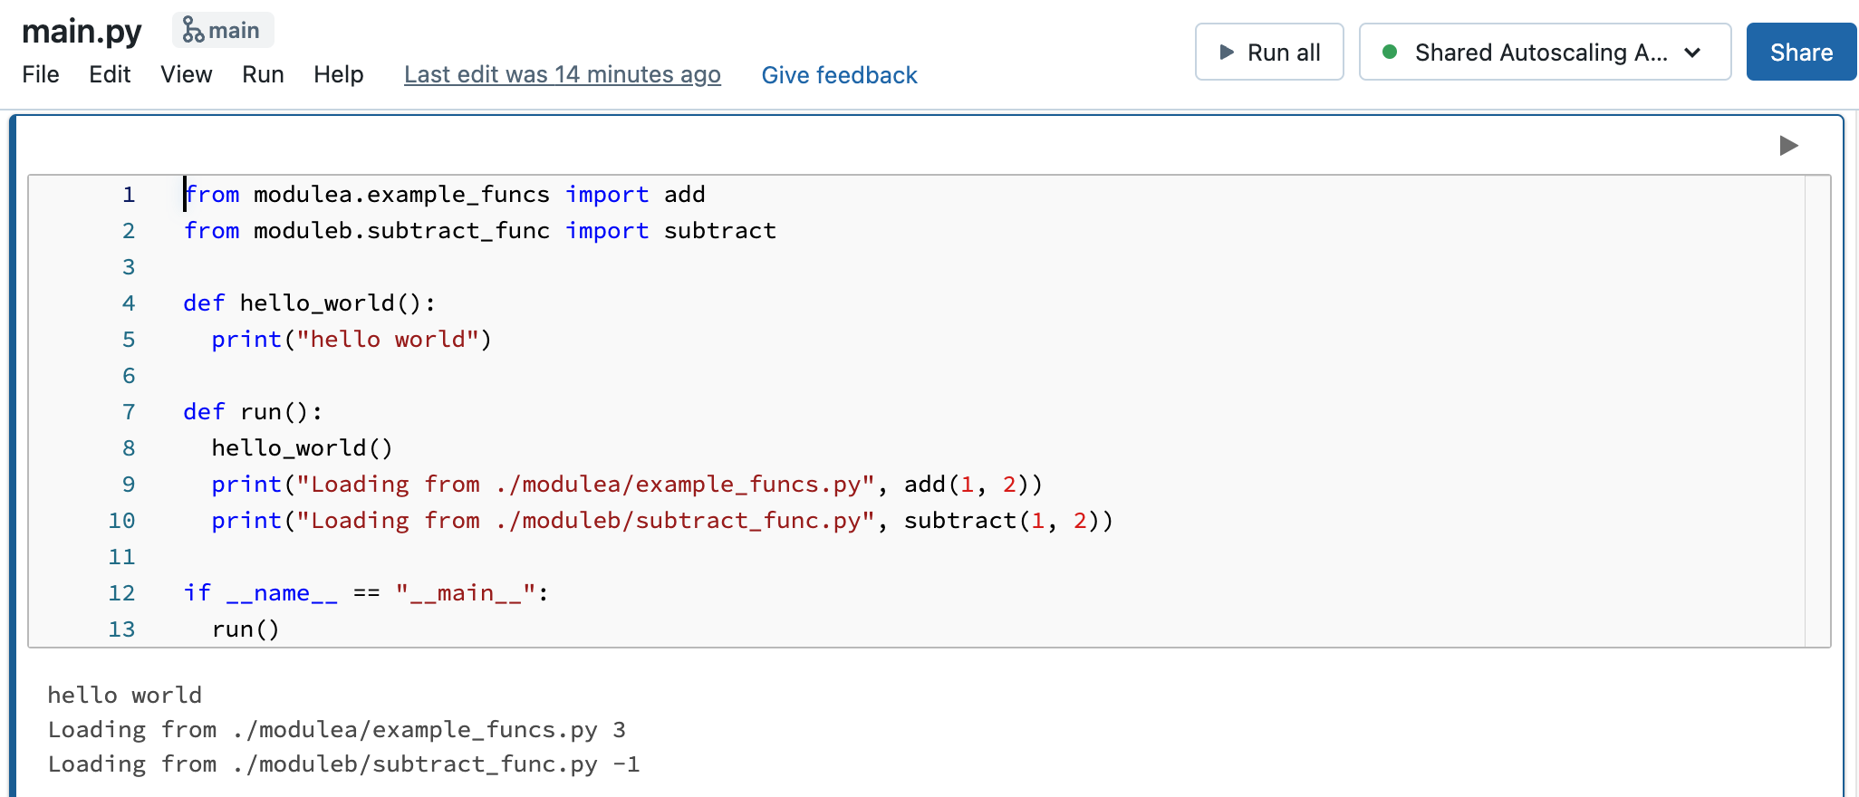Viewport: 1859px width, 797px height.
Task: Click the run() call on line 13
Action: [246, 629]
